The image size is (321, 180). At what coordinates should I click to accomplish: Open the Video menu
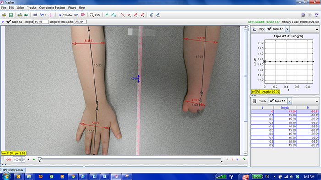pos(20,8)
